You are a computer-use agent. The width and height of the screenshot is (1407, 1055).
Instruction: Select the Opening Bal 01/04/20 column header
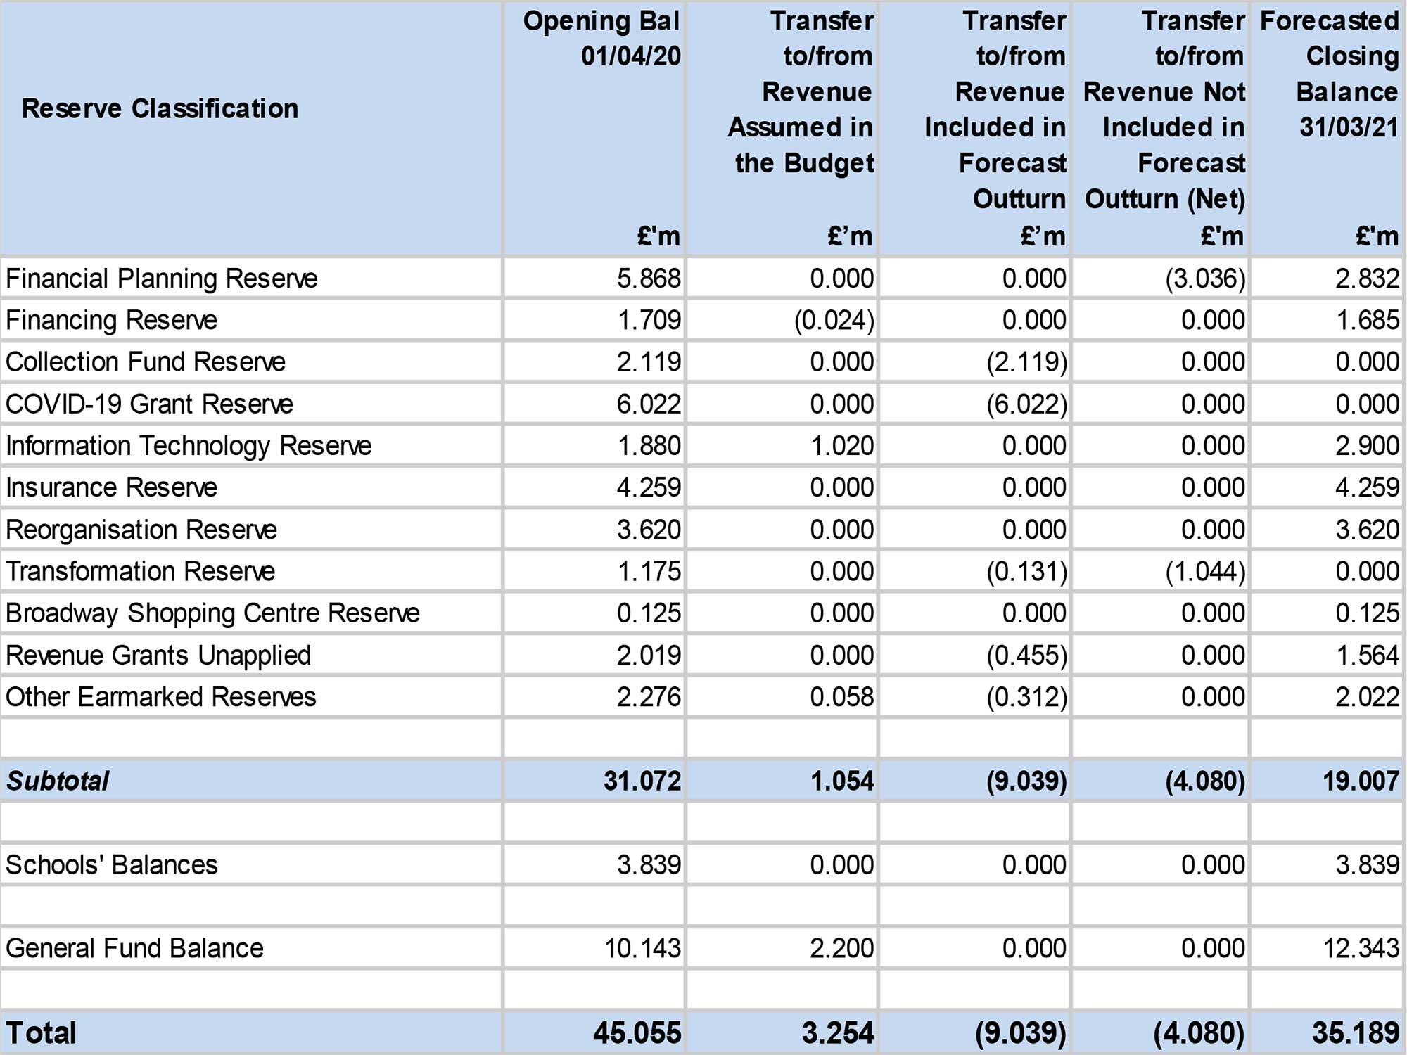pos(602,39)
